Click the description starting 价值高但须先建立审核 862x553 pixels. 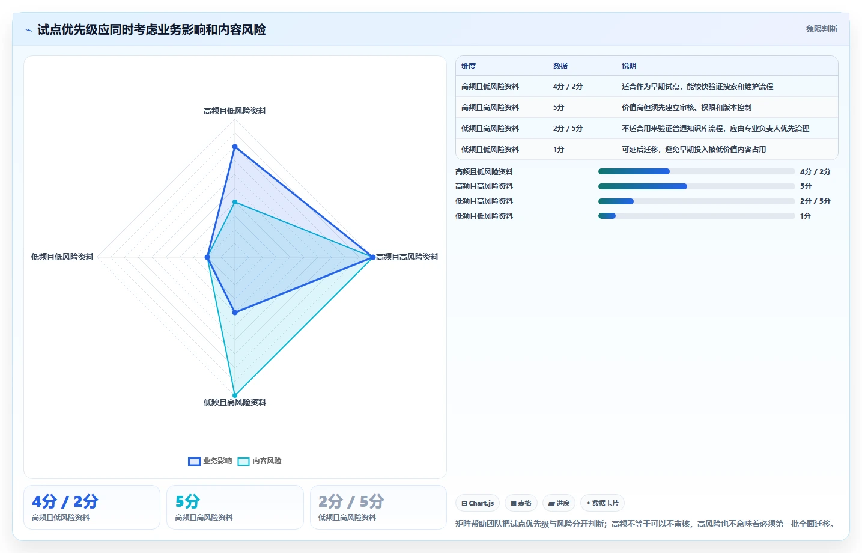tap(687, 108)
